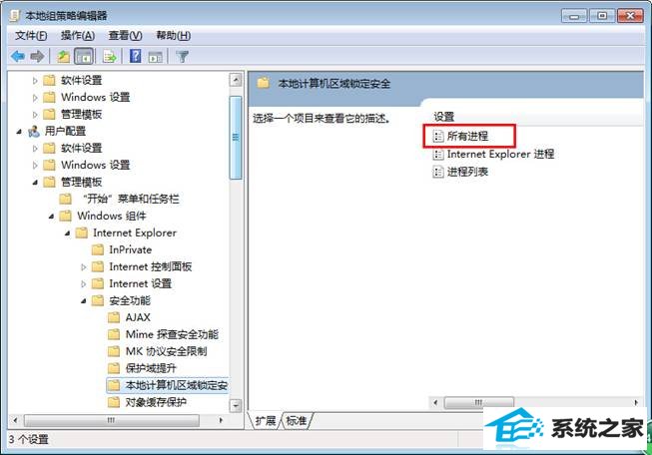This screenshot has width=652, height=455.
Task: Toggle the show/hide console tree icon
Action: 84,56
